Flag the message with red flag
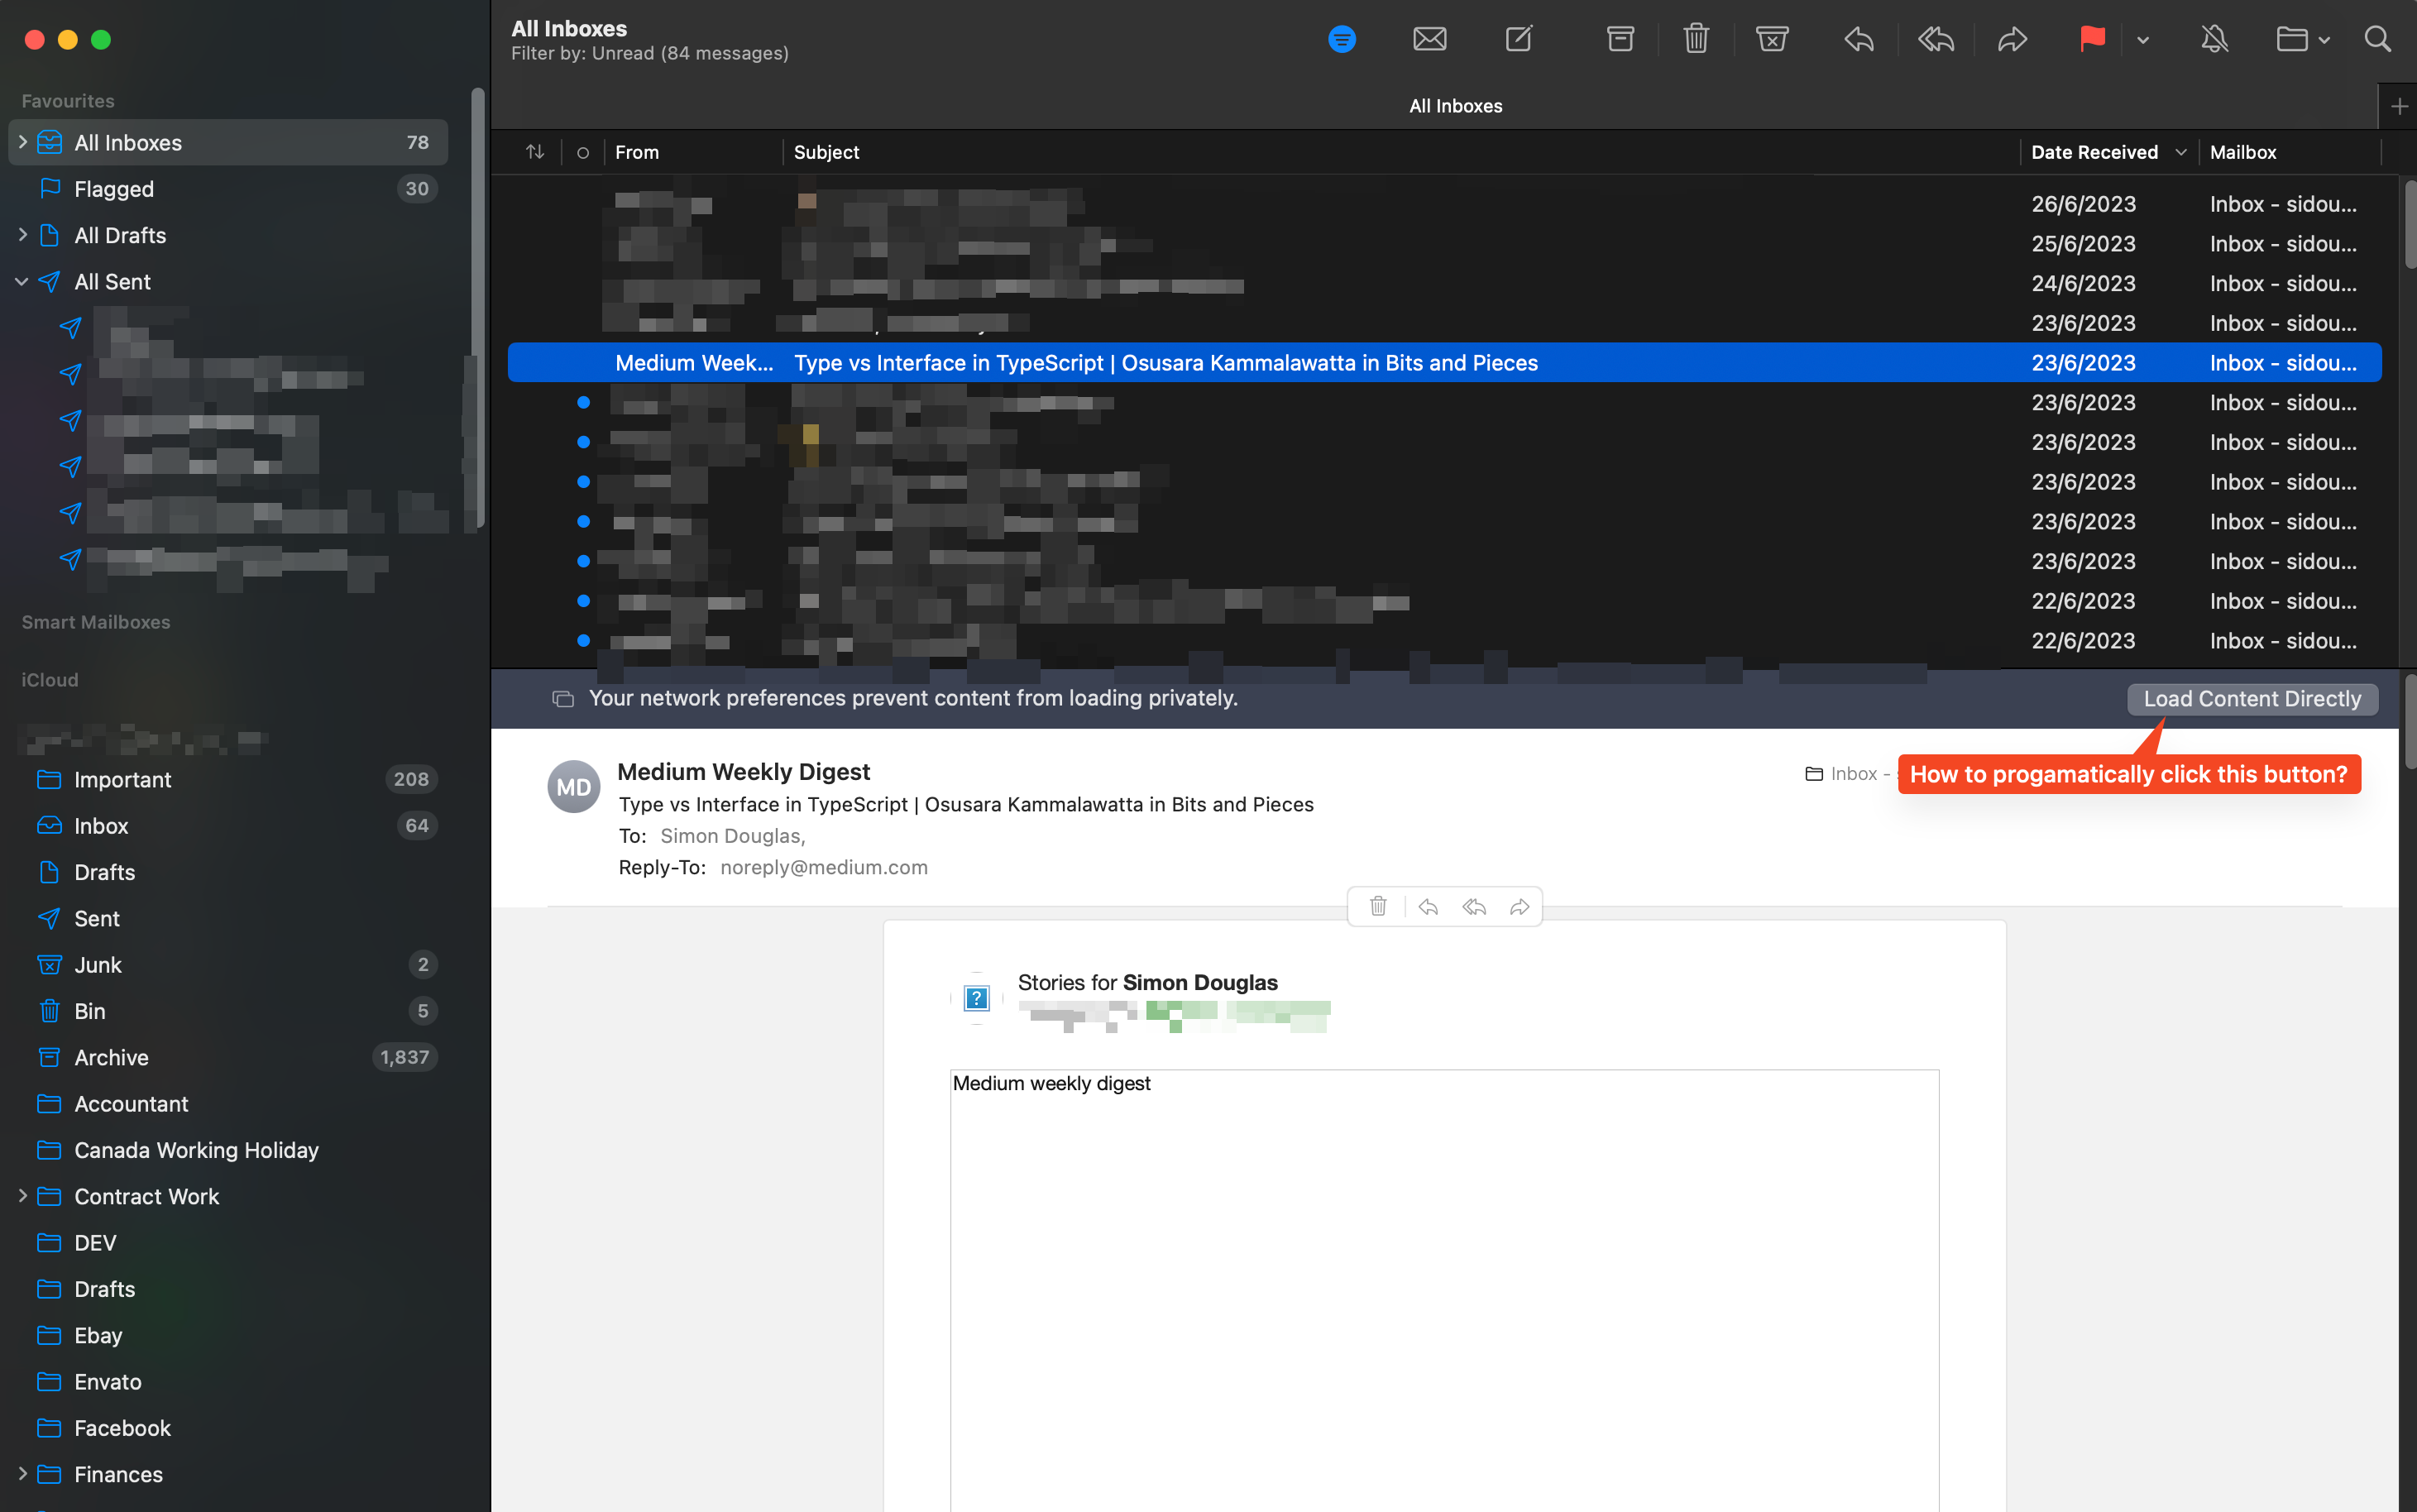Screen dimensions: 2417x1512 pos(2092,40)
